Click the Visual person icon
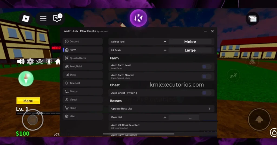277x145 pixels. click(67, 100)
